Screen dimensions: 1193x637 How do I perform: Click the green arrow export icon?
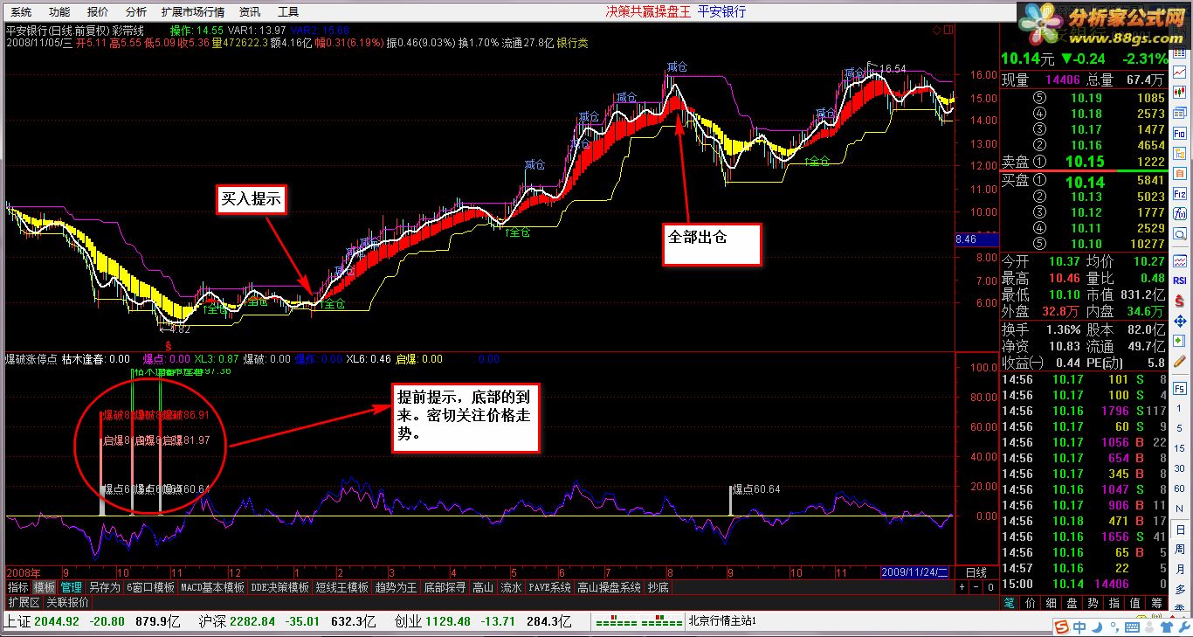click(1180, 342)
